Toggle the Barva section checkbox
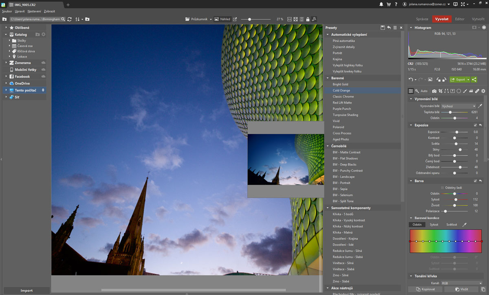 (x=475, y=181)
